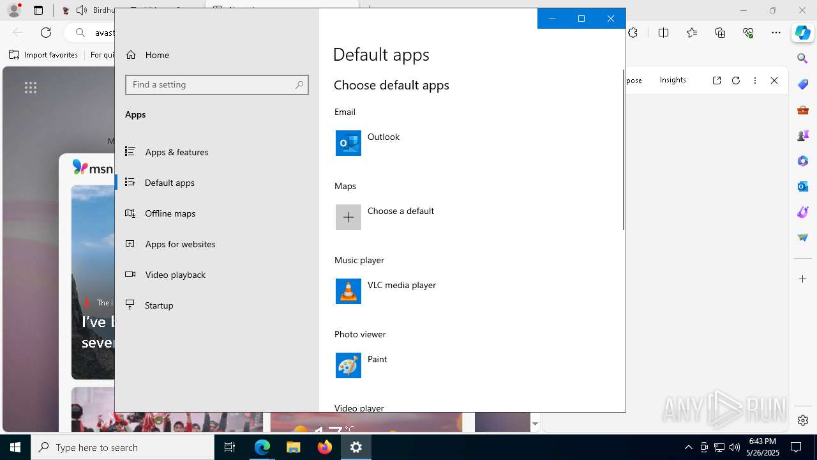Open Designer icon in Edge sidebar

pos(803,212)
